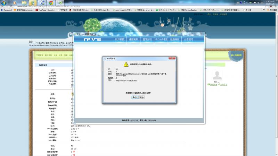The height and width of the screenshot is (156, 278).
Task: Click the first top-right header link on the IPVE webpage
Action: [209, 14]
